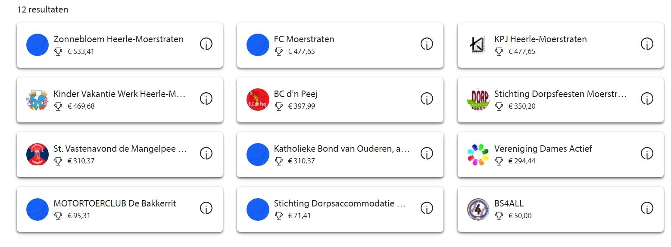Select the BC d'n Peej red logo

(x=258, y=100)
